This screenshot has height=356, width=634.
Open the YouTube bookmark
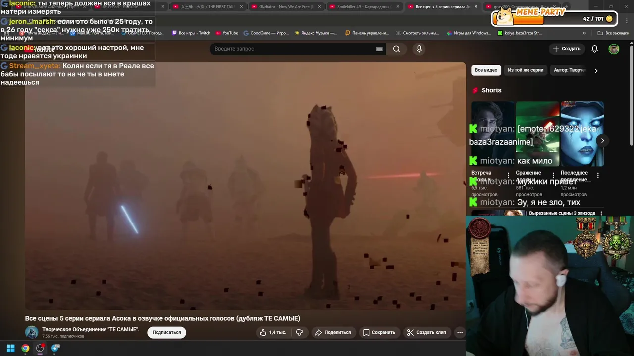point(227,33)
